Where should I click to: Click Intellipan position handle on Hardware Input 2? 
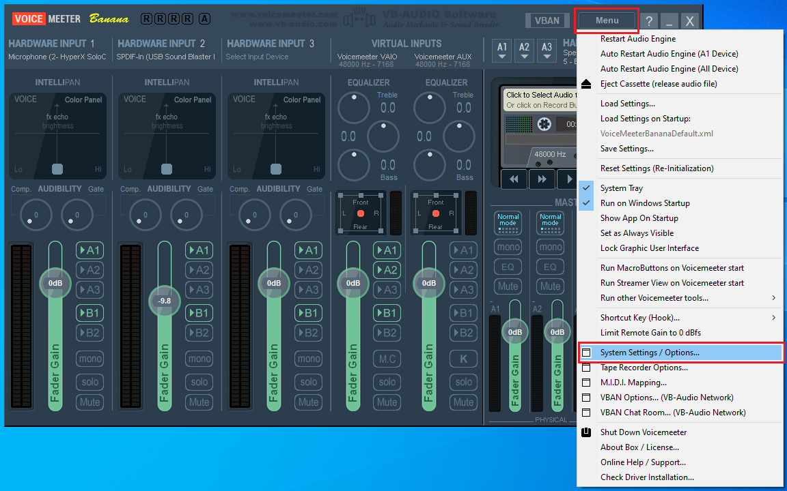[167, 169]
